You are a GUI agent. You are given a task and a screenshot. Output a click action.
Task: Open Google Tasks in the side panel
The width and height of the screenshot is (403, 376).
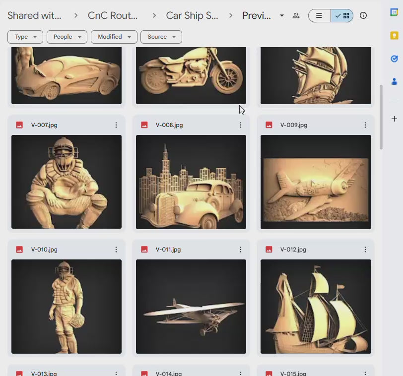click(395, 59)
